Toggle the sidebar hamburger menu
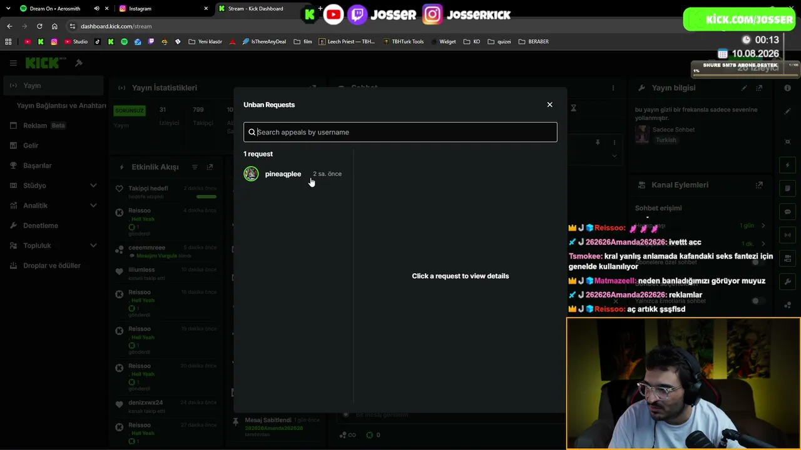 coord(13,63)
